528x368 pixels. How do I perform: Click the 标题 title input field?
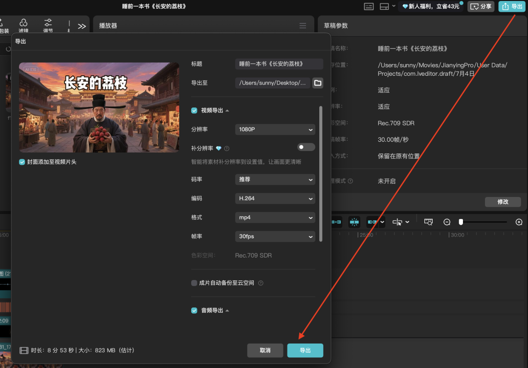pyautogui.click(x=279, y=64)
